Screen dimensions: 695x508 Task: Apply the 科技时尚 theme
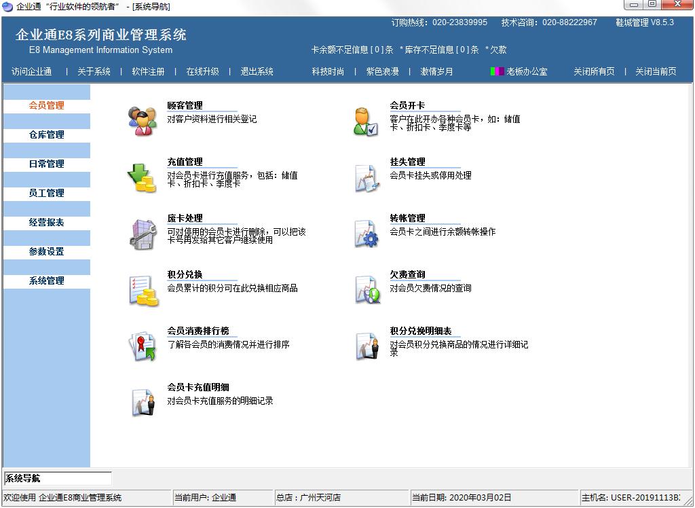[x=328, y=71]
